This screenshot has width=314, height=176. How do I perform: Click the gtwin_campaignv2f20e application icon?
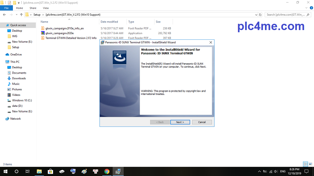click(43, 33)
